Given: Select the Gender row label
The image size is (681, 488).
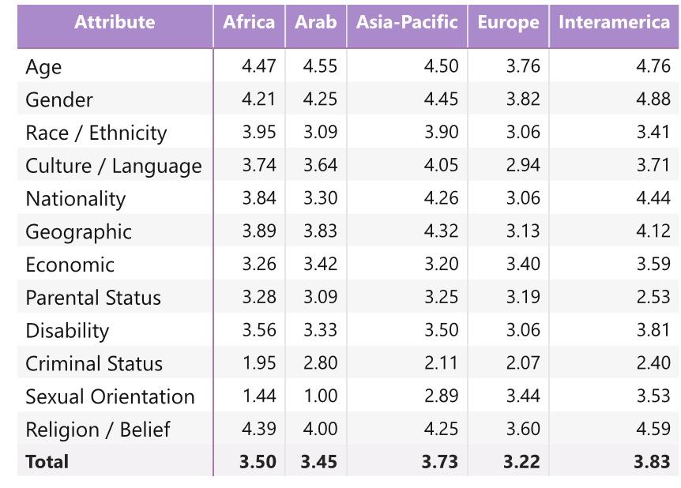Looking at the screenshot, I should (x=59, y=100).
